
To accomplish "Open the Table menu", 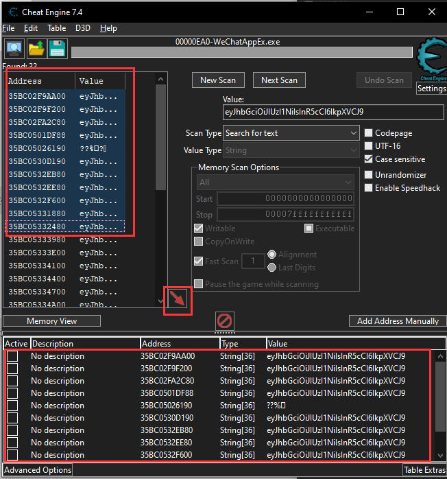I will [x=57, y=28].
